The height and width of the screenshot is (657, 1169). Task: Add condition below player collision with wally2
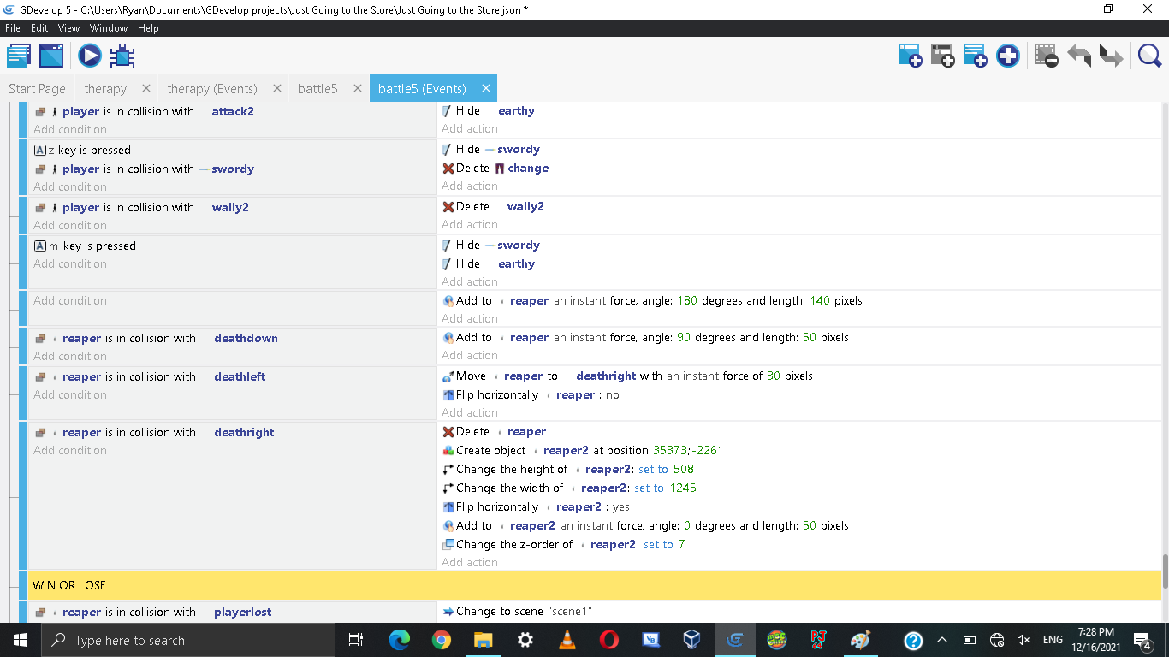70,225
